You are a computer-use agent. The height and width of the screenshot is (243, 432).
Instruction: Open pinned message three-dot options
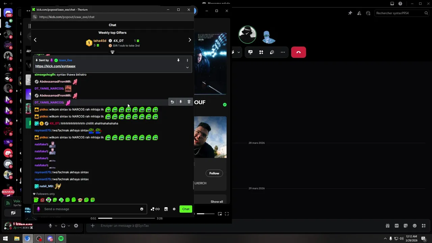click(x=187, y=60)
